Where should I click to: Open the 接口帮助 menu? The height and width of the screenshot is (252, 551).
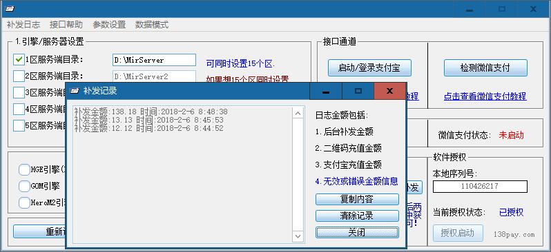click(66, 25)
